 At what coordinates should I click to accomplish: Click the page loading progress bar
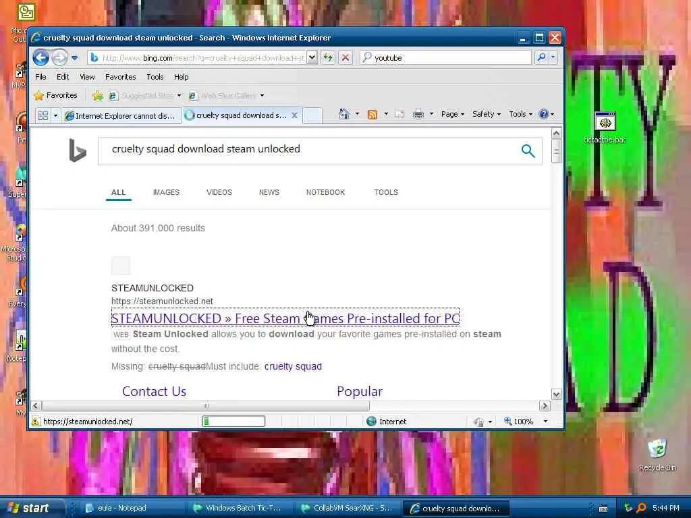233,422
